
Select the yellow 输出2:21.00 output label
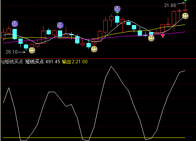point(75,62)
